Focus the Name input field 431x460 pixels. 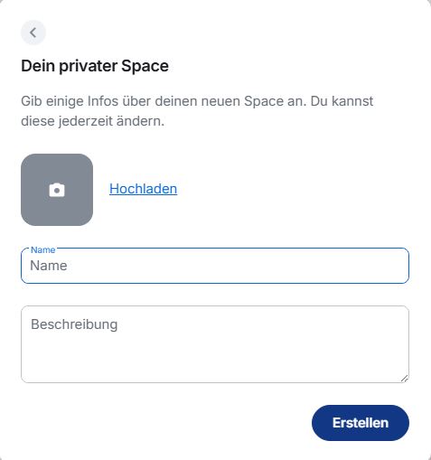[x=215, y=266]
